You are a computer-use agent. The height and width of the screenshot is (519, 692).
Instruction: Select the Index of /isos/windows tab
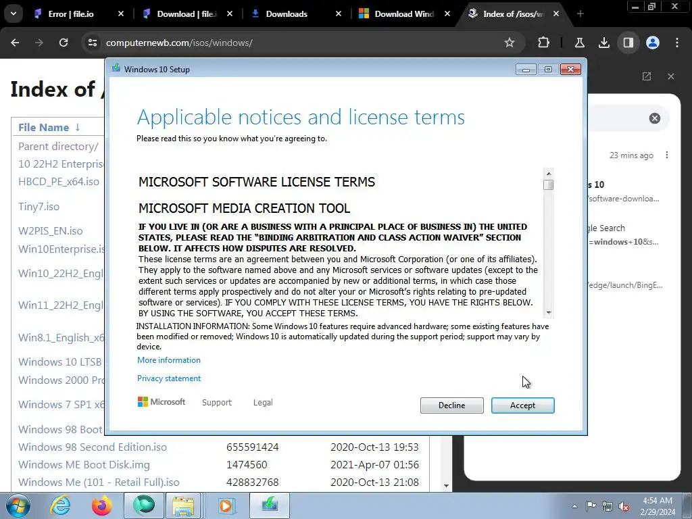(x=512, y=14)
